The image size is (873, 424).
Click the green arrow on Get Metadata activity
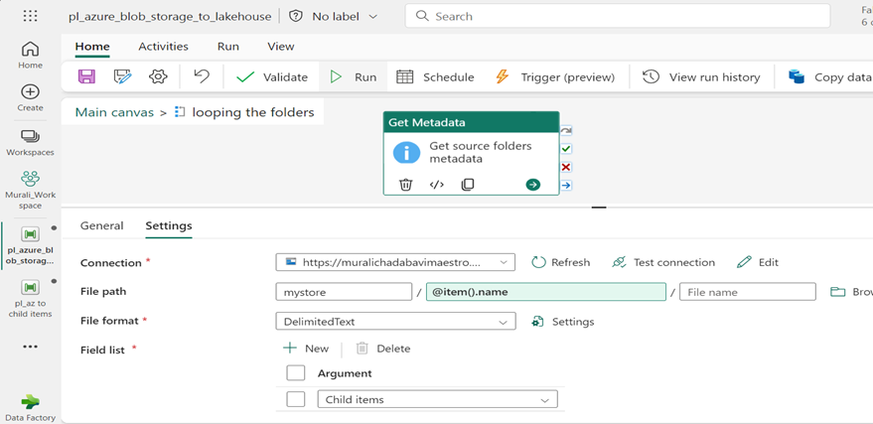(x=533, y=185)
